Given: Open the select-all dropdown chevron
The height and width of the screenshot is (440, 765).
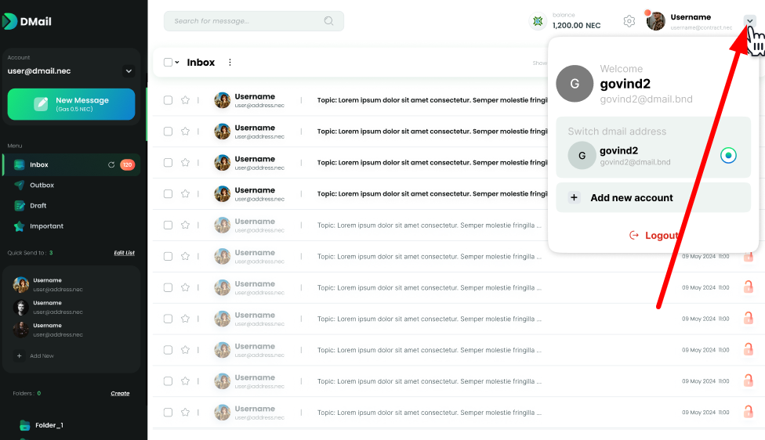Looking at the screenshot, I should 177,63.
